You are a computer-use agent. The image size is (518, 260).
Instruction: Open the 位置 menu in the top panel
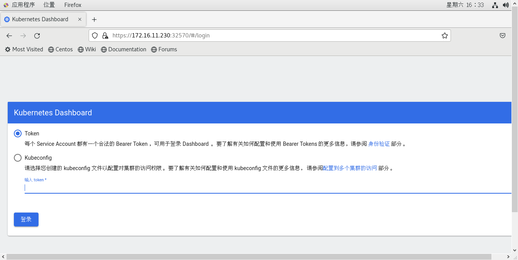pos(49,5)
